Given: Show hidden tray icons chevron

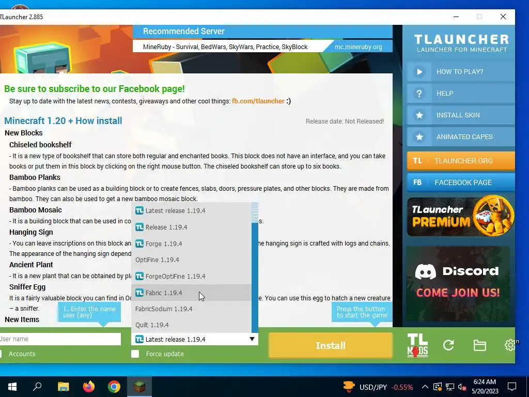Looking at the screenshot, I should [x=425, y=387].
